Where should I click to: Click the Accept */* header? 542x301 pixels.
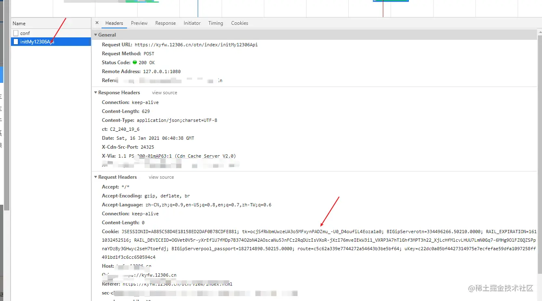116,187
